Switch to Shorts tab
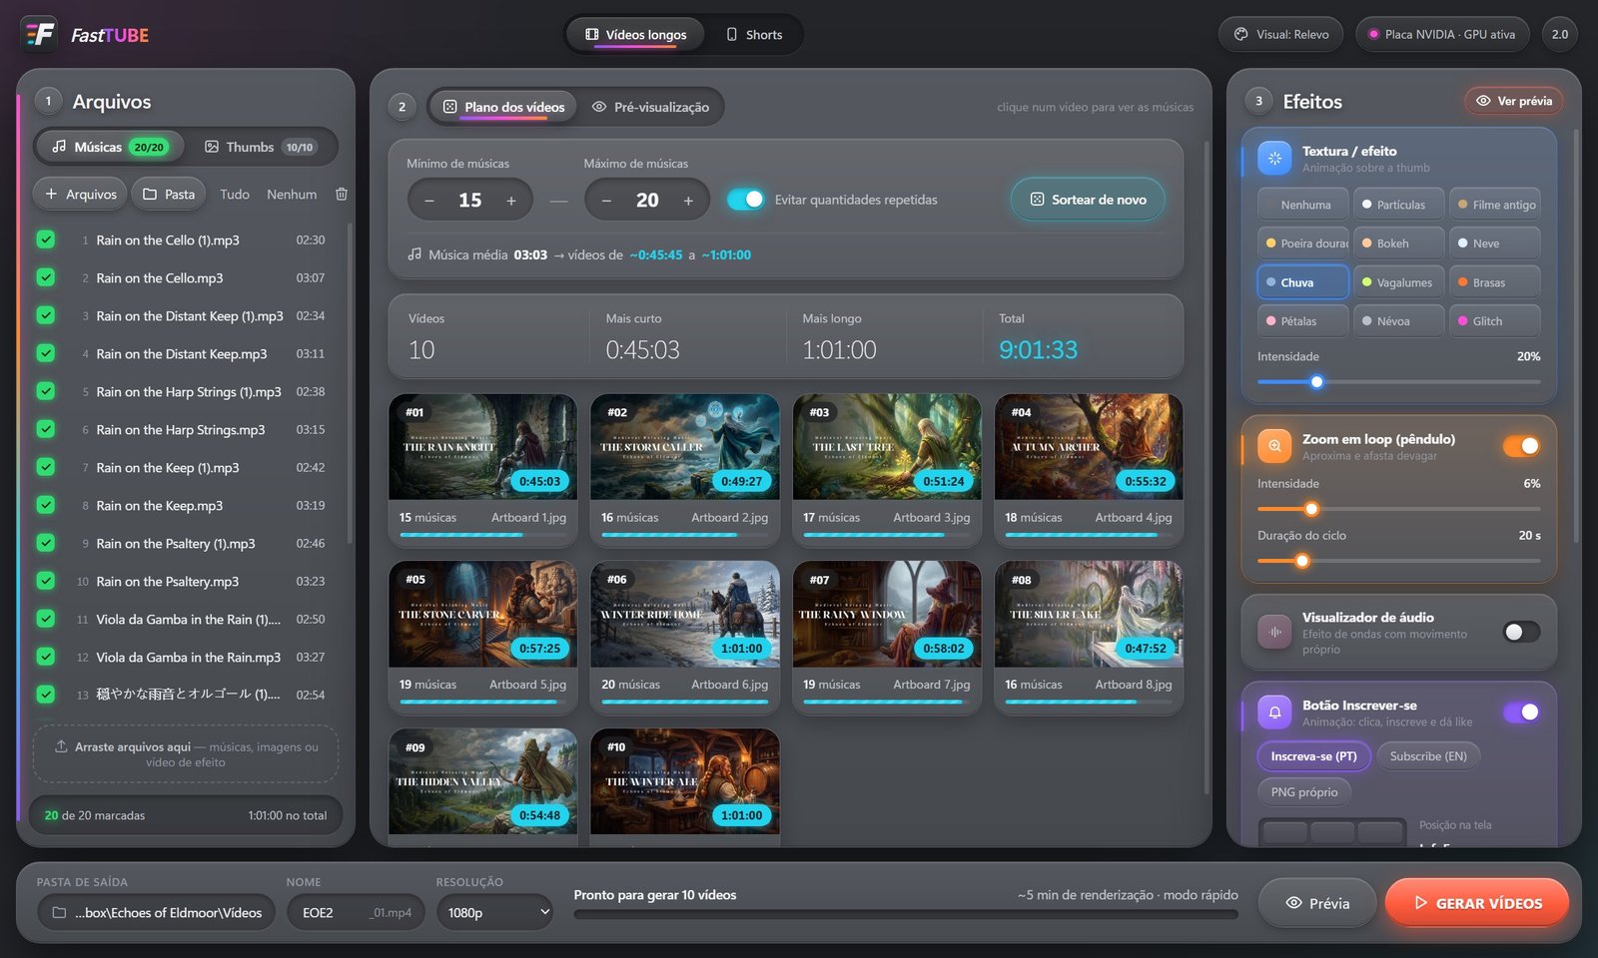The width and height of the screenshot is (1598, 958). click(x=754, y=34)
